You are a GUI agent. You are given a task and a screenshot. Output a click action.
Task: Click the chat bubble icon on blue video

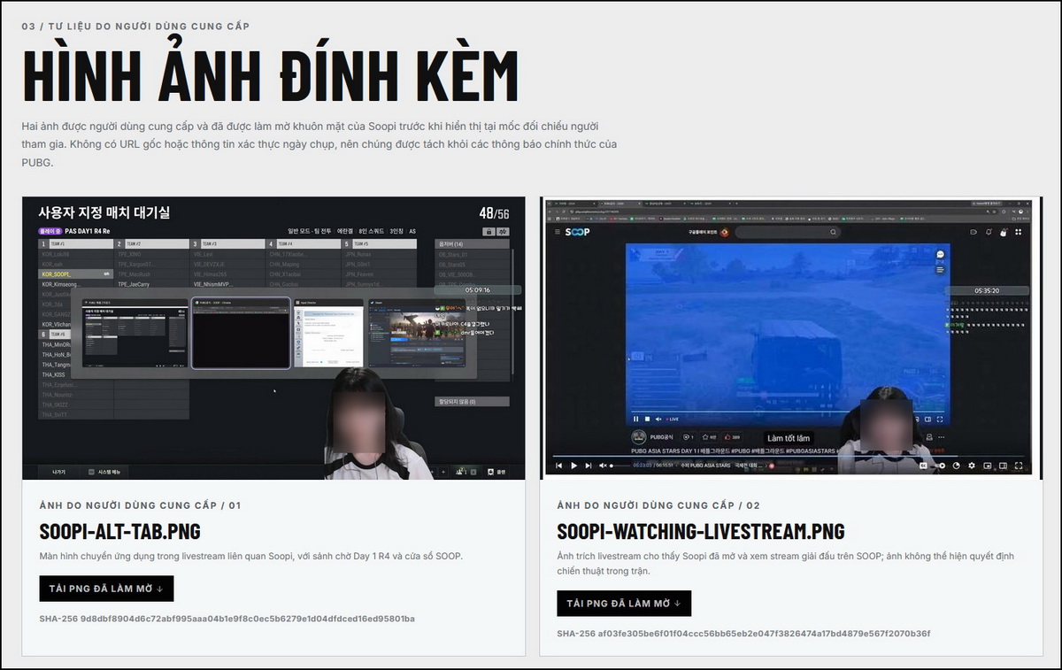(x=941, y=255)
